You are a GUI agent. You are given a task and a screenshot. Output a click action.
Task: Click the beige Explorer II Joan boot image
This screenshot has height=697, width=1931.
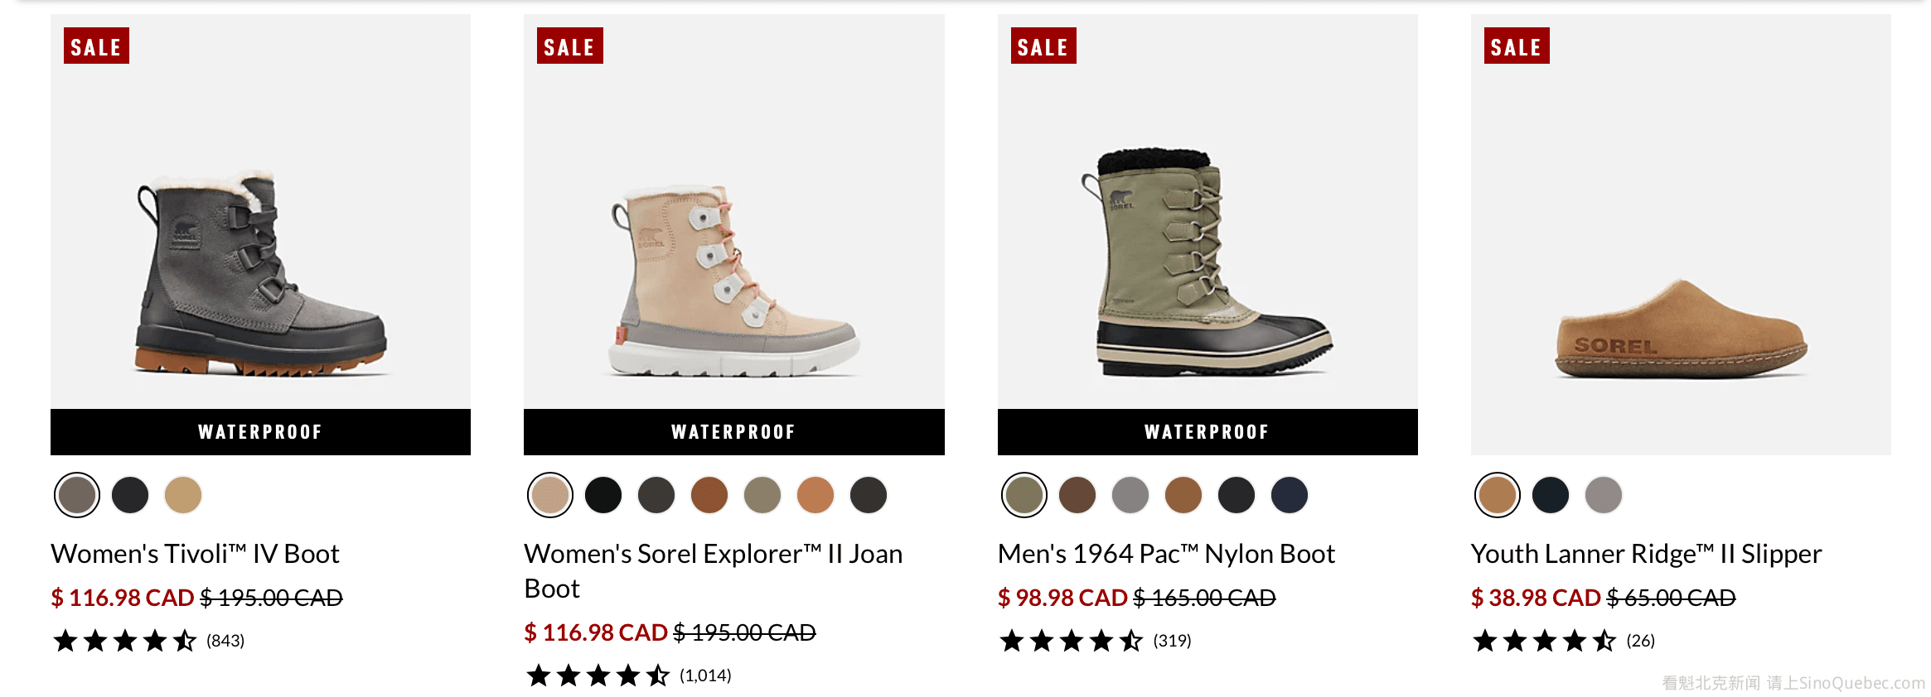point(733,281)
